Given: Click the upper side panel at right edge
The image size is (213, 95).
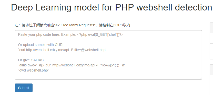Looking at the screenshot, I should point(211,41).
